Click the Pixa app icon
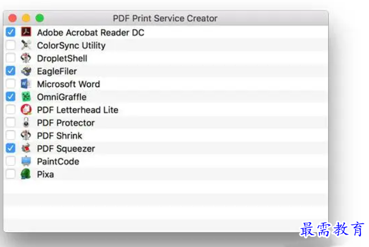 [26, 174]
